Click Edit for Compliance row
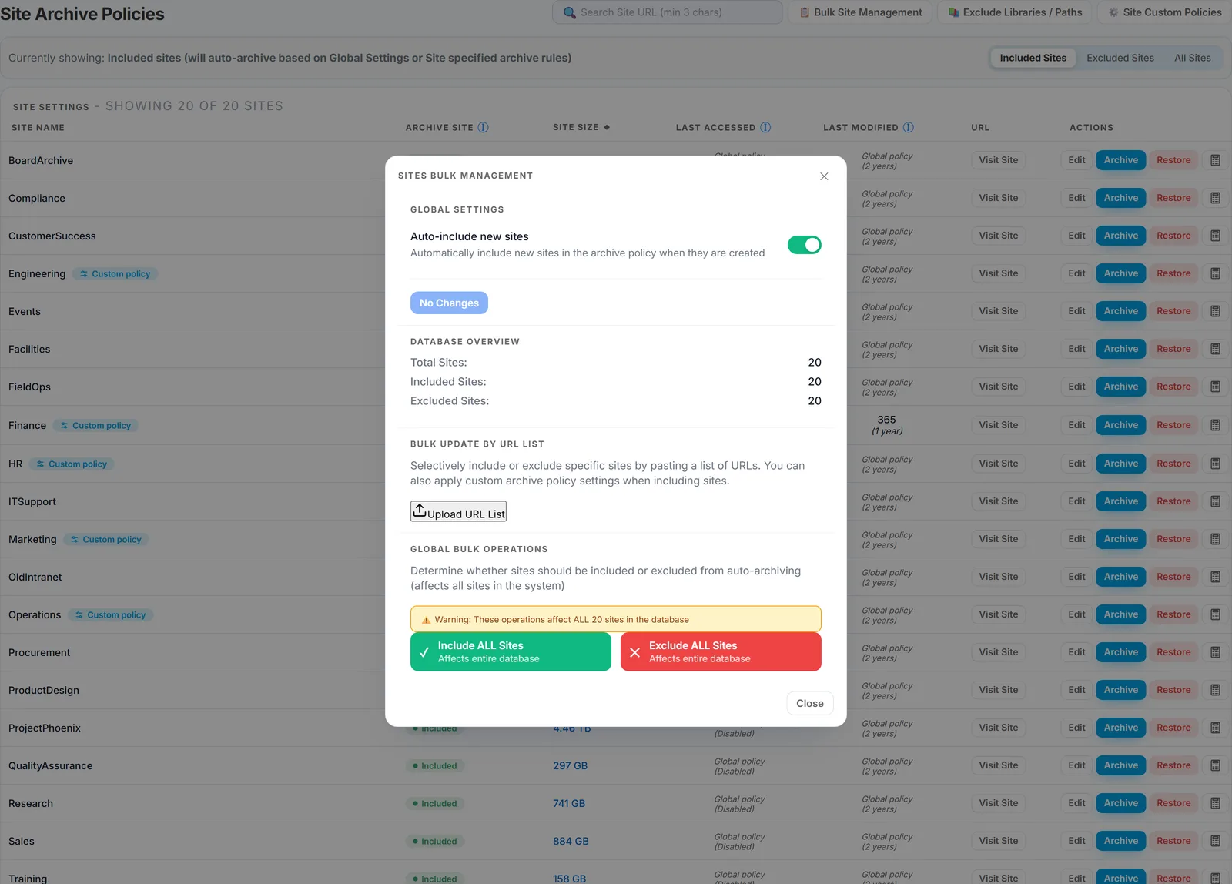 coord(1076,198)
